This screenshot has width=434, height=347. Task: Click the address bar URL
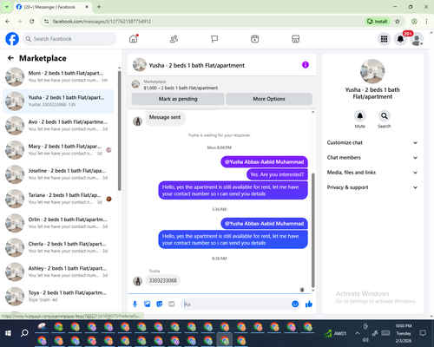coord(102,22)
